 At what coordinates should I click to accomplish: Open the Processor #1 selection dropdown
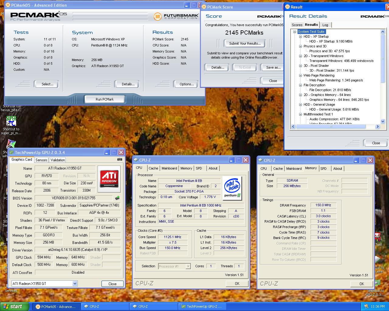pyautogui.click(x=188, y=266)
